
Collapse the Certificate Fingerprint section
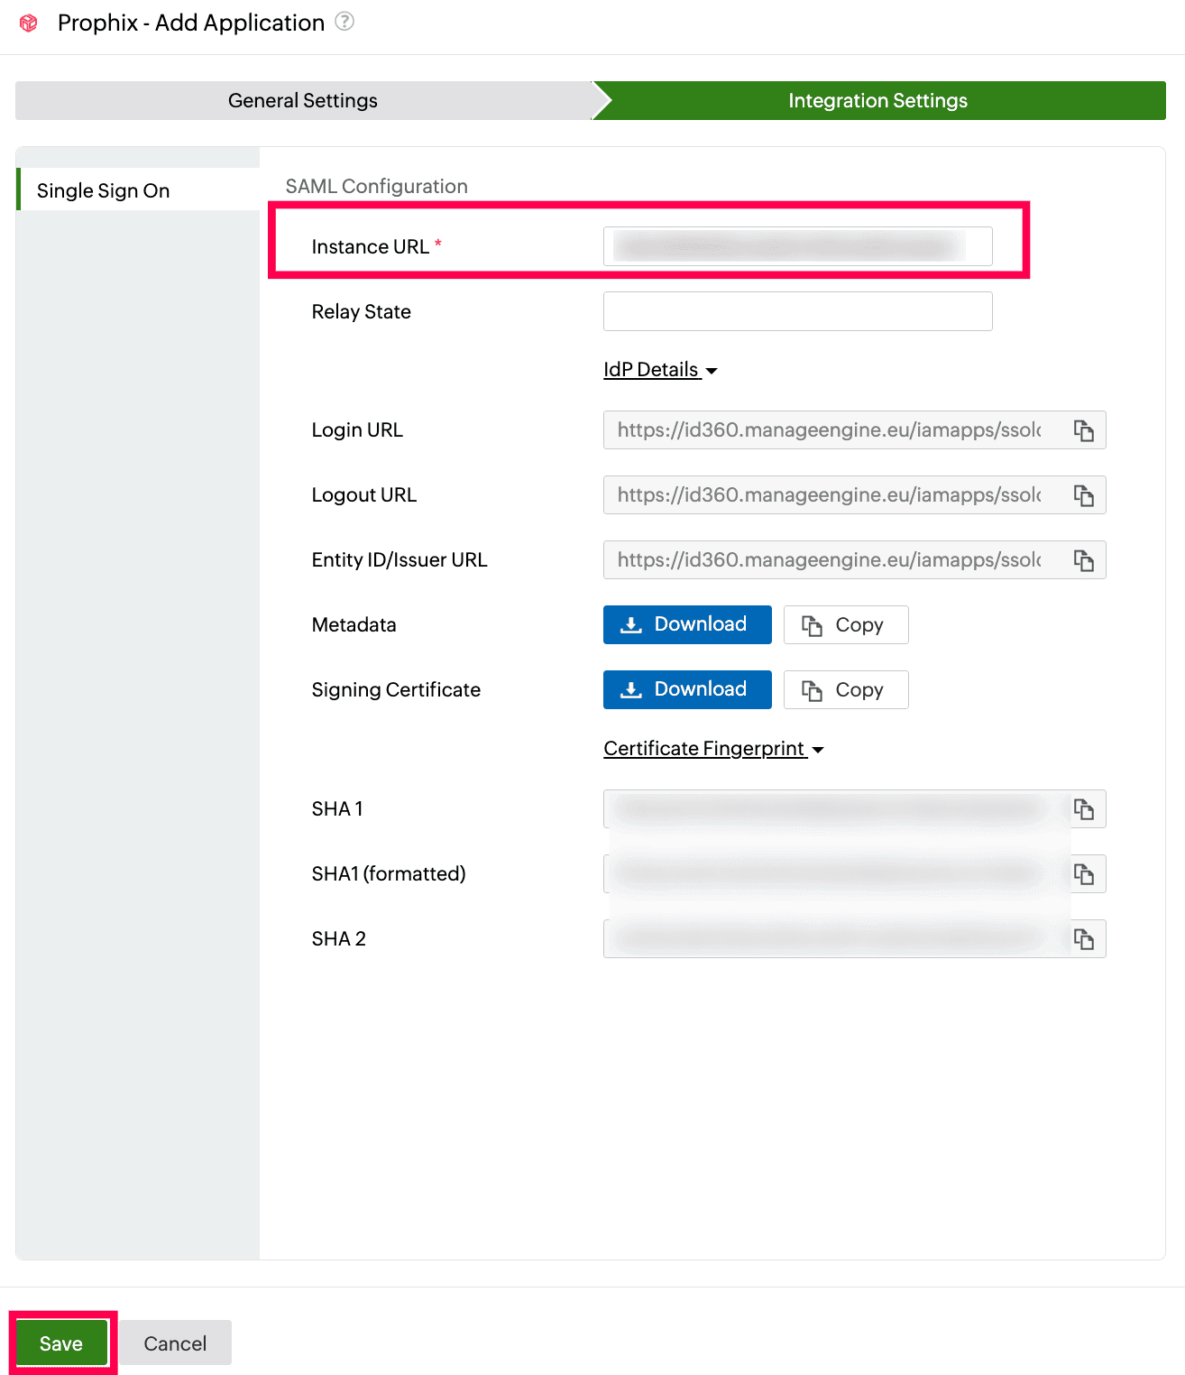(x=713, y=749)
